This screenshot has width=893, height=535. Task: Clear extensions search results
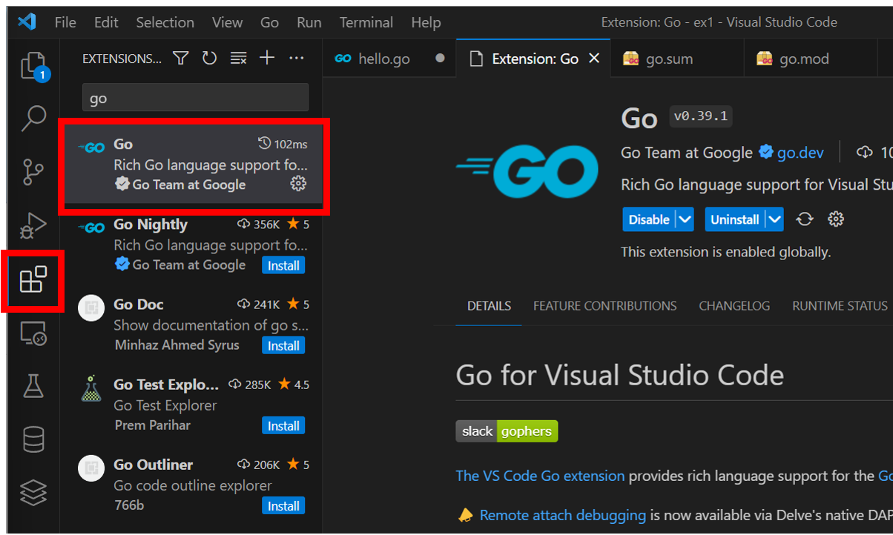(238, 59)
